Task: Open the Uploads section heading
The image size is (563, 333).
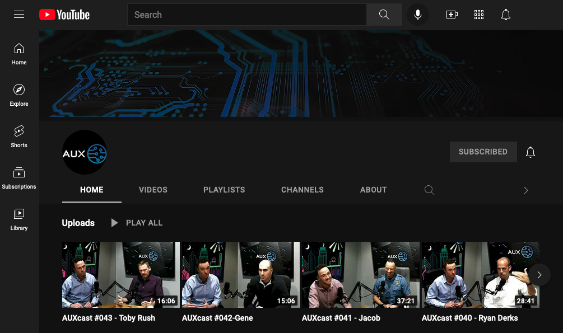Action: (78, 223)
